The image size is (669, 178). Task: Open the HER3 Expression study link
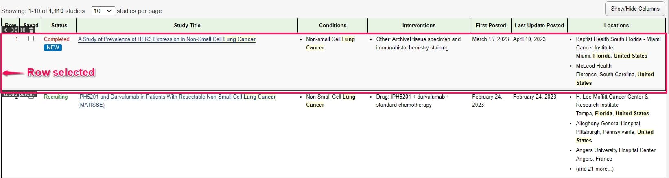pos(166,39)
